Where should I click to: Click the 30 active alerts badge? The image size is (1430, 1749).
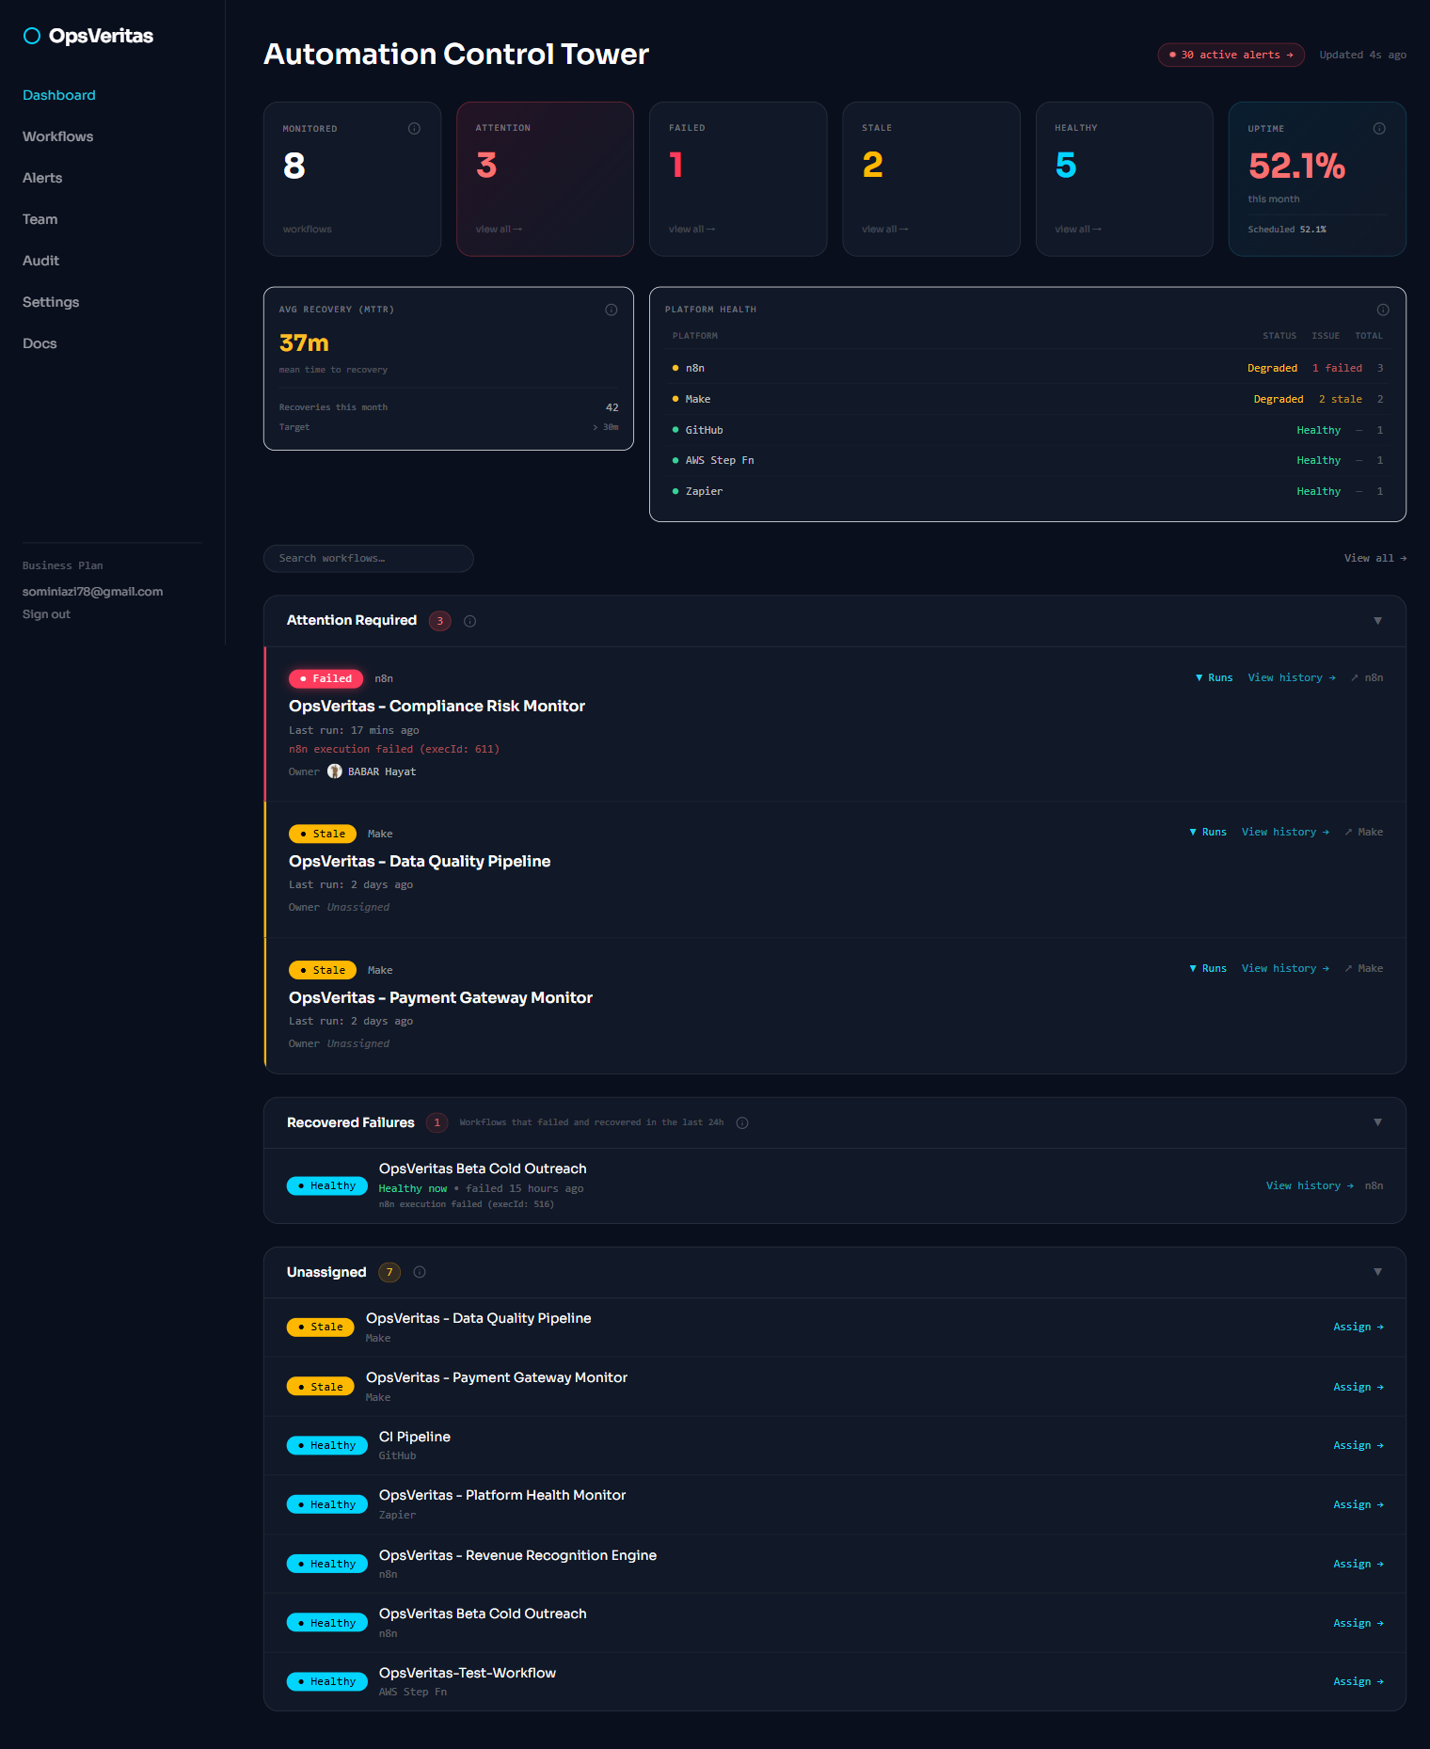pos(1231,55)
